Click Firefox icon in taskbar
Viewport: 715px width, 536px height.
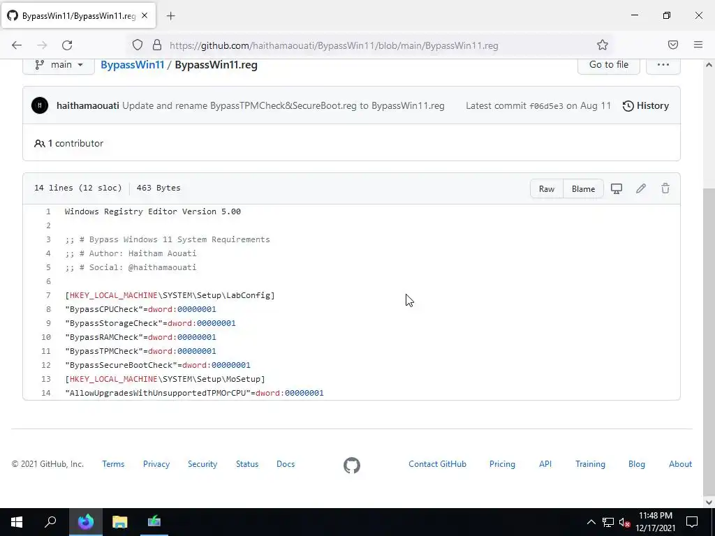85,522
